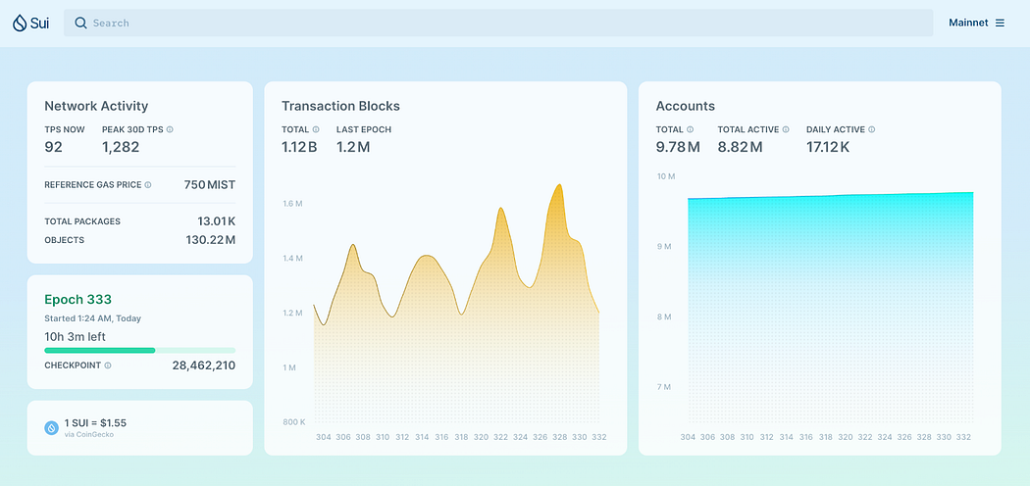Image resolution: width=1030 pixels, height=486 pixels.
Task: Click info icon next to Peak 30D TPS
Action: point(170,130)
